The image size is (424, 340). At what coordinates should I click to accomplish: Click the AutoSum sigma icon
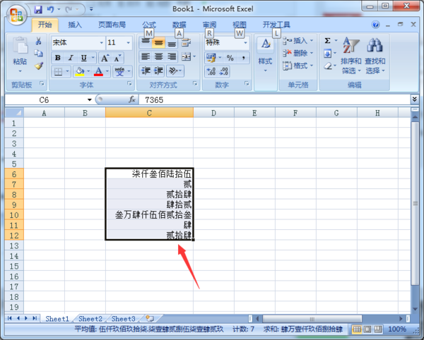point(328,42)
